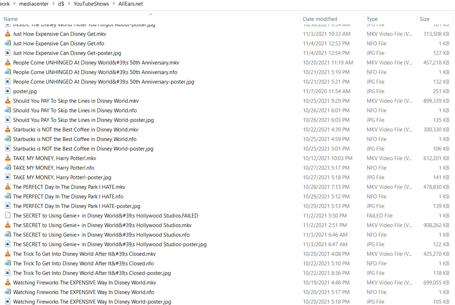This screenshot has height=305, width=455.
Task: Click JPG icon of Watching Fireworks The EXPENSIVE Way-poster.jpg
Action: pos(8,302)
